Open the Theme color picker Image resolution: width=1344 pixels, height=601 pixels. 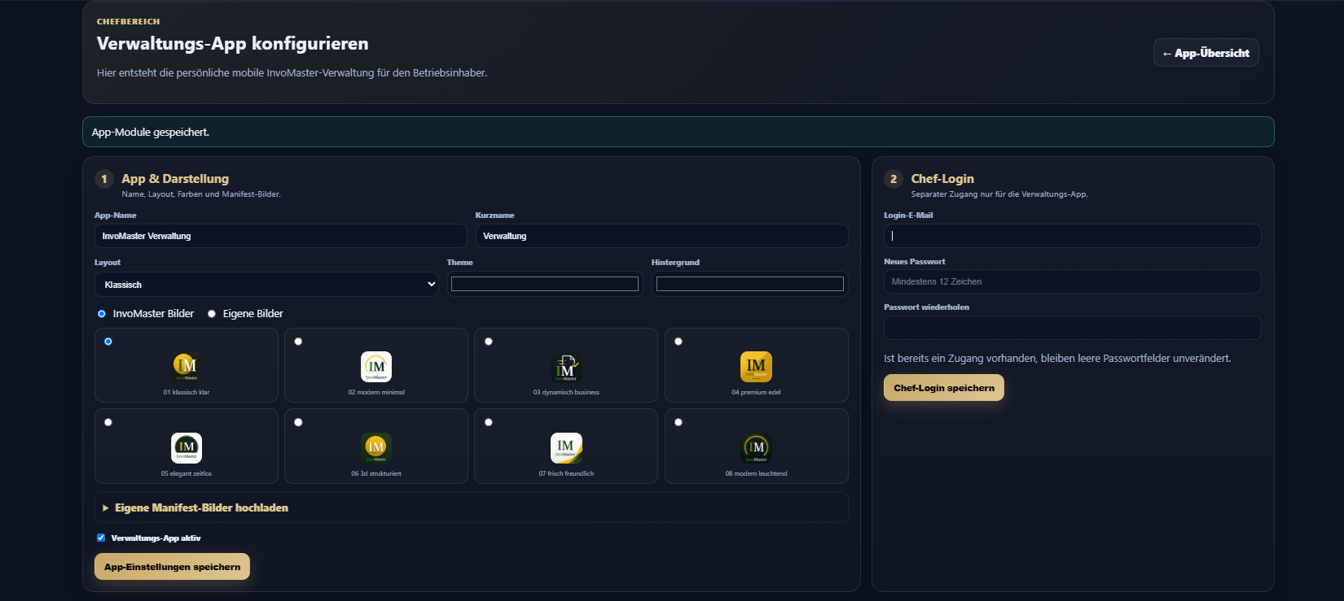pos(545,284)
